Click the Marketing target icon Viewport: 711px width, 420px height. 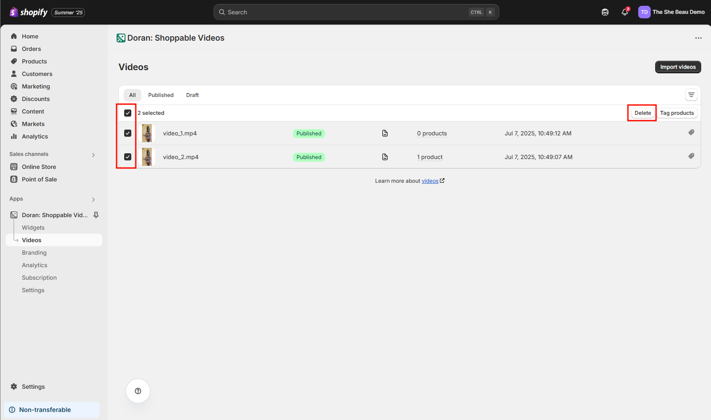tap(14, 86)
